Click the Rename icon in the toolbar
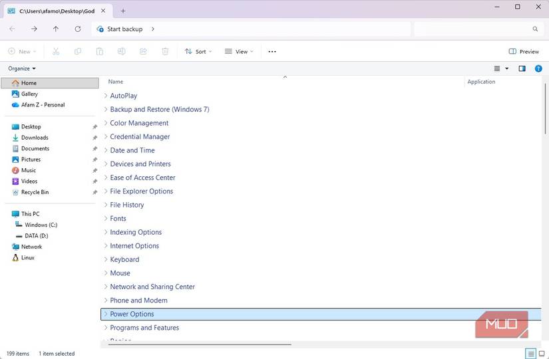Image resolution: width=549 pixels, height=359 pixels. coord(122,51)
